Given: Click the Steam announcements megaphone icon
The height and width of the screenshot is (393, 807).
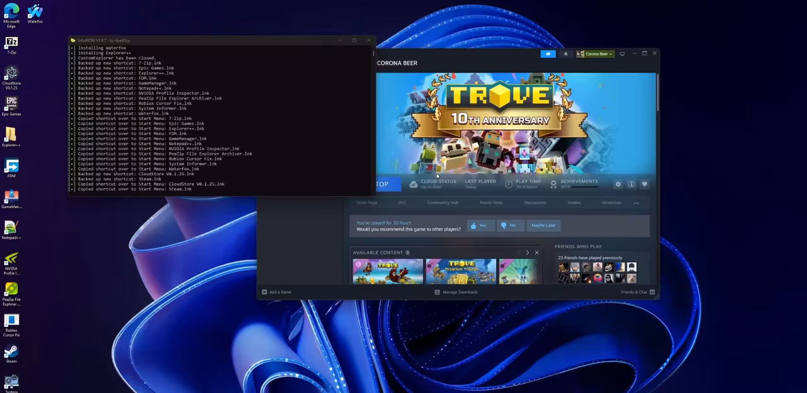Looking at the screenshot, I should coord(548,54).
